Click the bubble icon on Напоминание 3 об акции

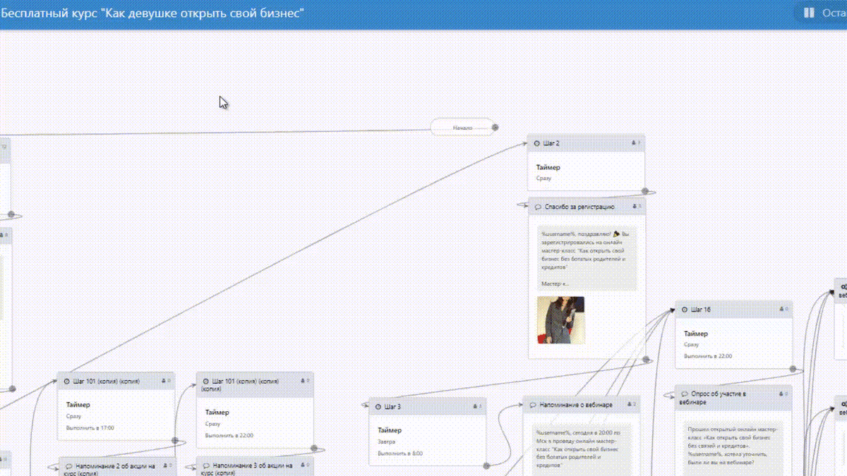coord(206,466)
